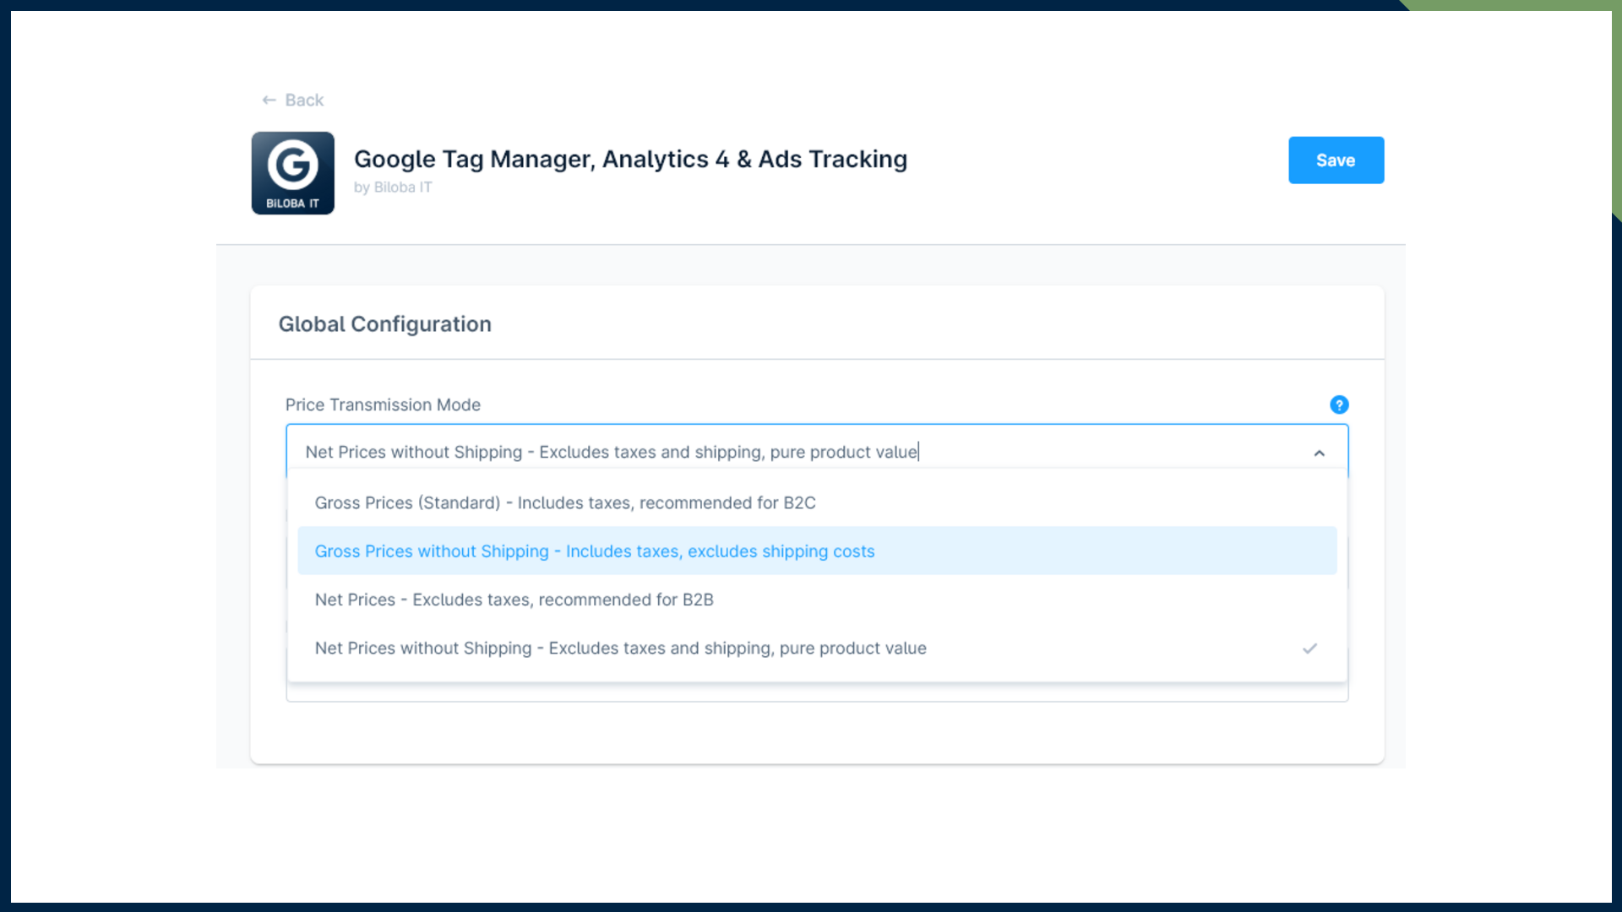Click the G emblem in the plugin logo
The image size is (1622, 912).
pos(292,164)
